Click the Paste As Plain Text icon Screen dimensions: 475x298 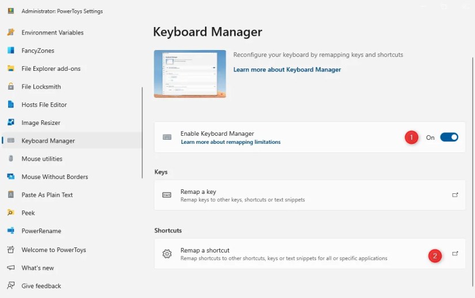tap(10, 195)
